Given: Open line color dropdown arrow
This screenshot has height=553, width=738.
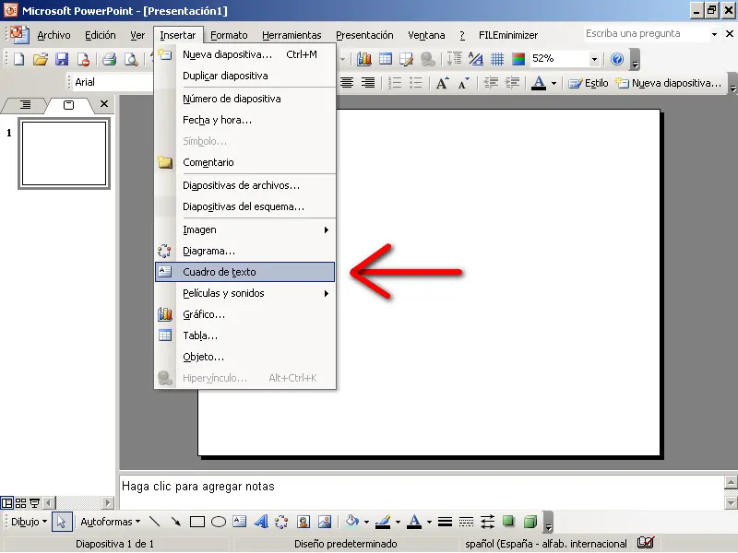Looking at the screenshot, I should pos(398,522).
